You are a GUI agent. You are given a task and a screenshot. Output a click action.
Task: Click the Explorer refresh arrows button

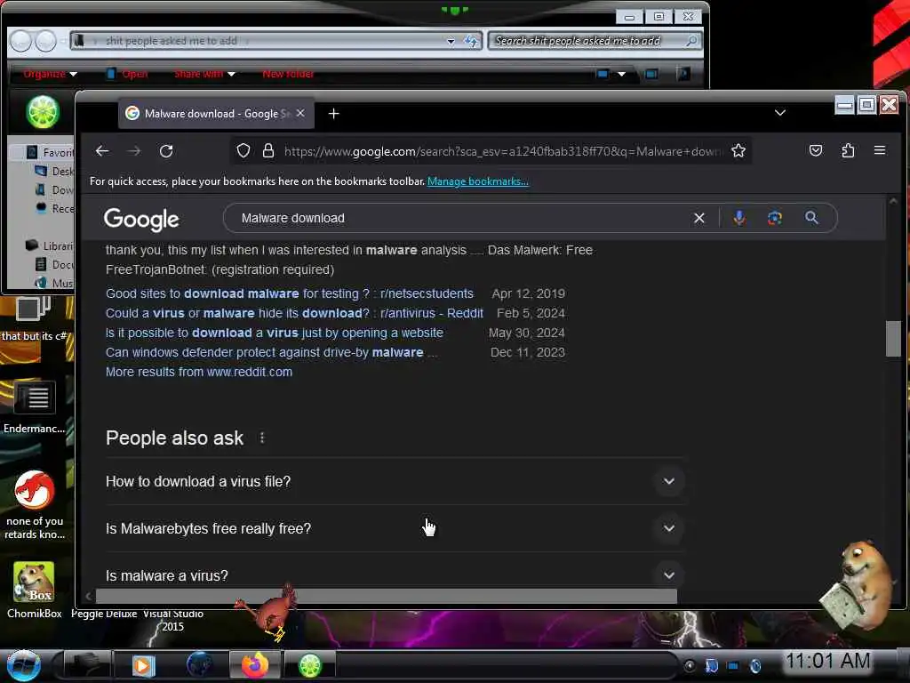click(471, 41)
